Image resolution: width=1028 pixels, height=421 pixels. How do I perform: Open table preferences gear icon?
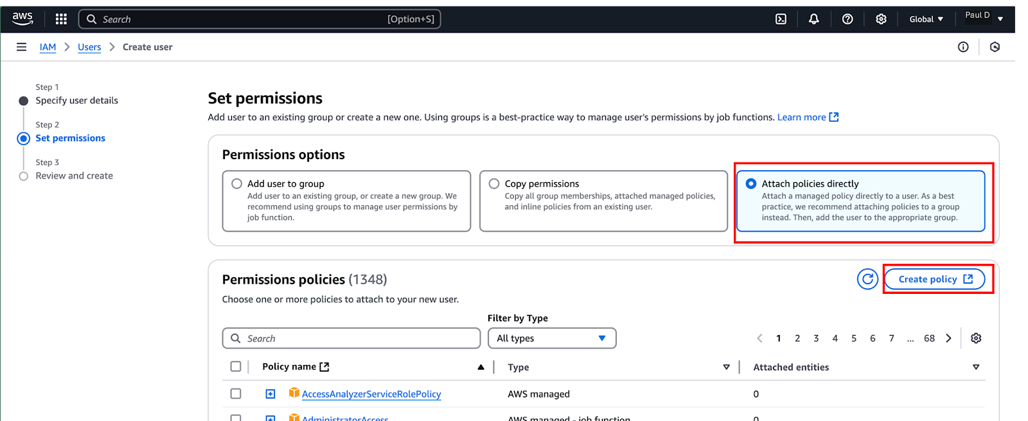[x=976, y=338]
